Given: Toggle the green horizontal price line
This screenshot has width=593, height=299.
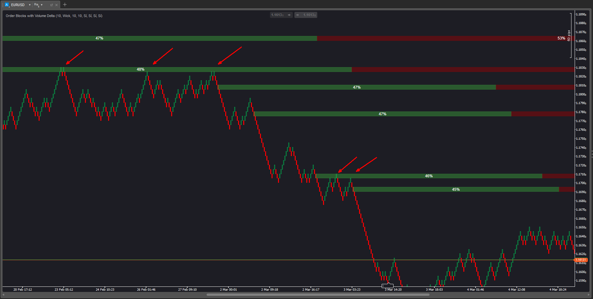Looking at the screenshot, I should 225,259.
